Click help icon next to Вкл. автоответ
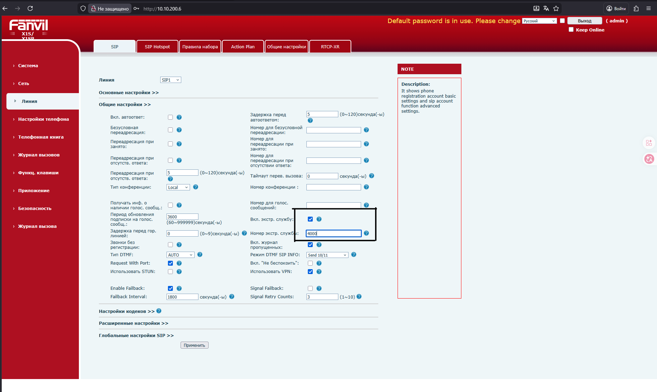 pos(179,117)
